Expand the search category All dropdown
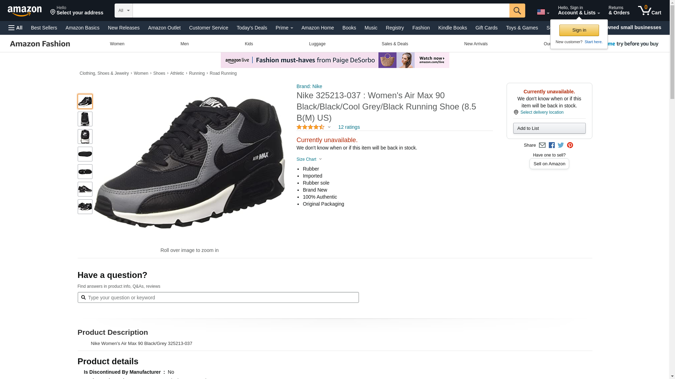Image resolution: width=675 pixels, height=379 pixels. (123, 11)
